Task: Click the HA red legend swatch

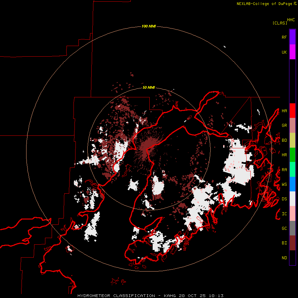Action: (292, 111)
